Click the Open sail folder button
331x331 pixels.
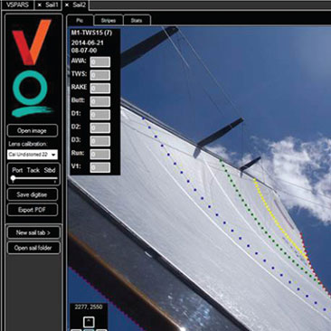(x=33, y=248)
